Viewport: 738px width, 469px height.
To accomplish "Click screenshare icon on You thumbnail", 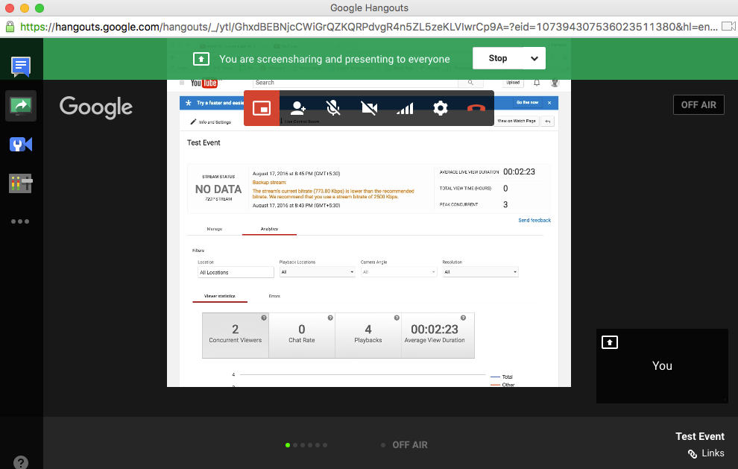I will tap(610, 342).
